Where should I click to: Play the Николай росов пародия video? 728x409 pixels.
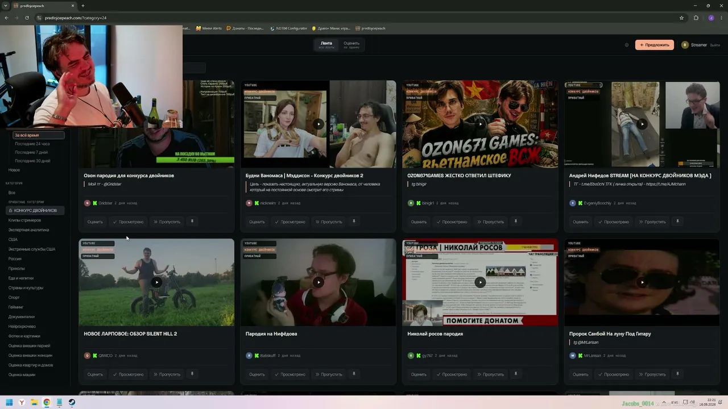click(x=480, y=282)
